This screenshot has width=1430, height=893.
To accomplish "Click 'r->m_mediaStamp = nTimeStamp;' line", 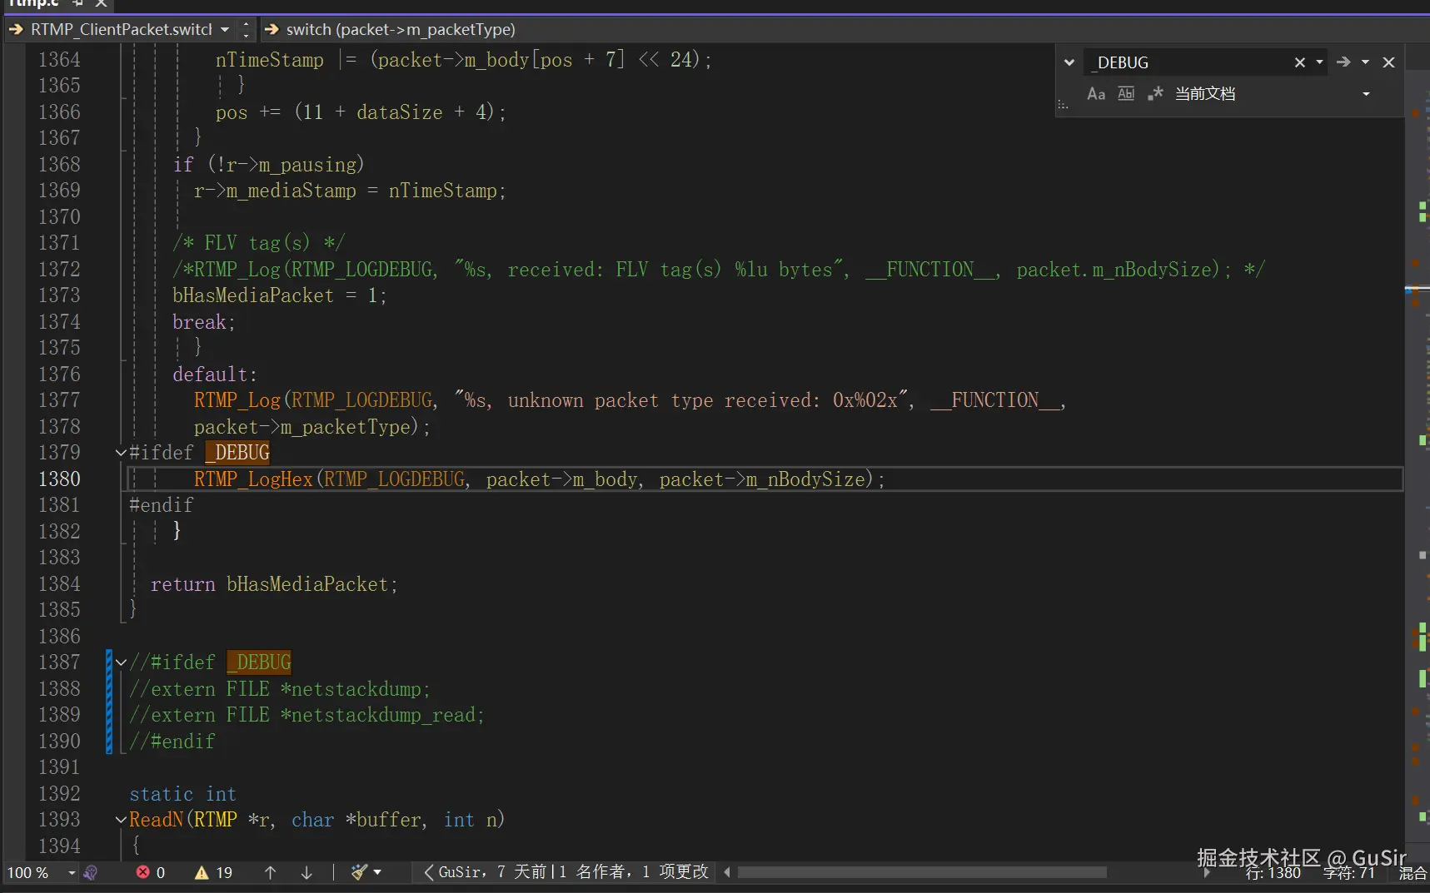I will tap(350, 191).
